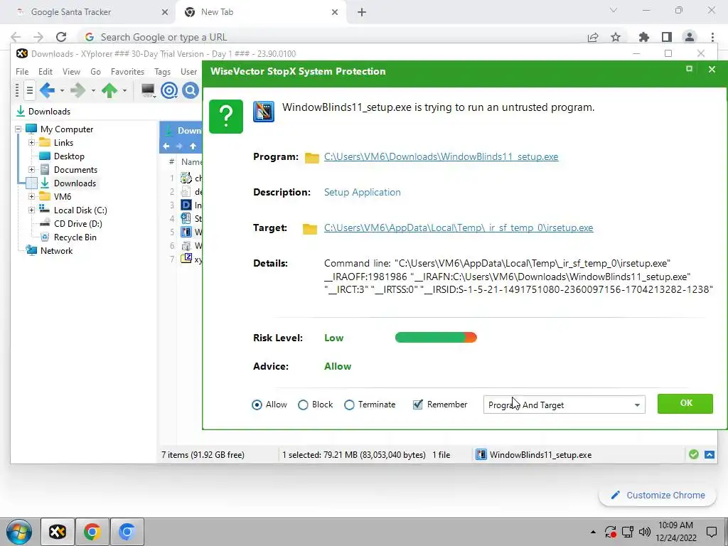Click the blue target hotlist icon
The image size is (728, 546).
[x=169, y=90]
